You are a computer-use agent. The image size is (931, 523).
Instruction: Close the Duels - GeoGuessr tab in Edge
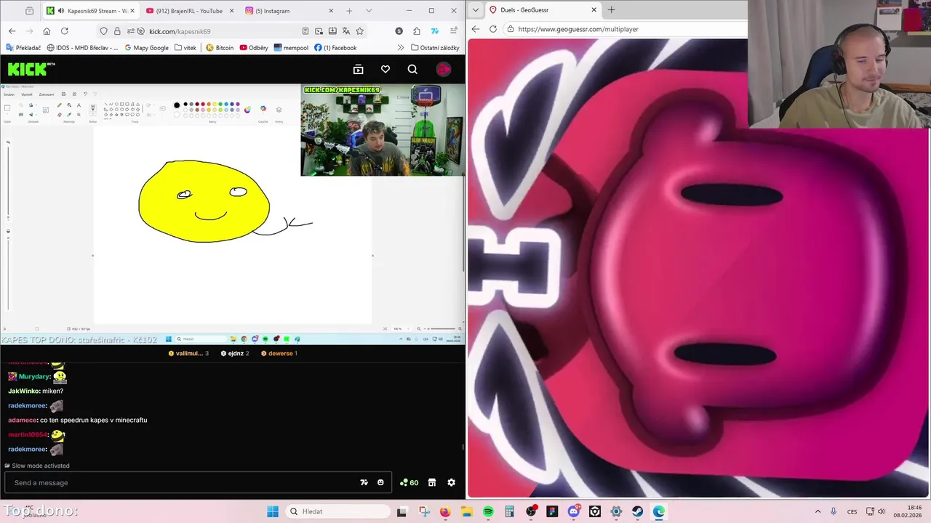[x=594, y=10]
